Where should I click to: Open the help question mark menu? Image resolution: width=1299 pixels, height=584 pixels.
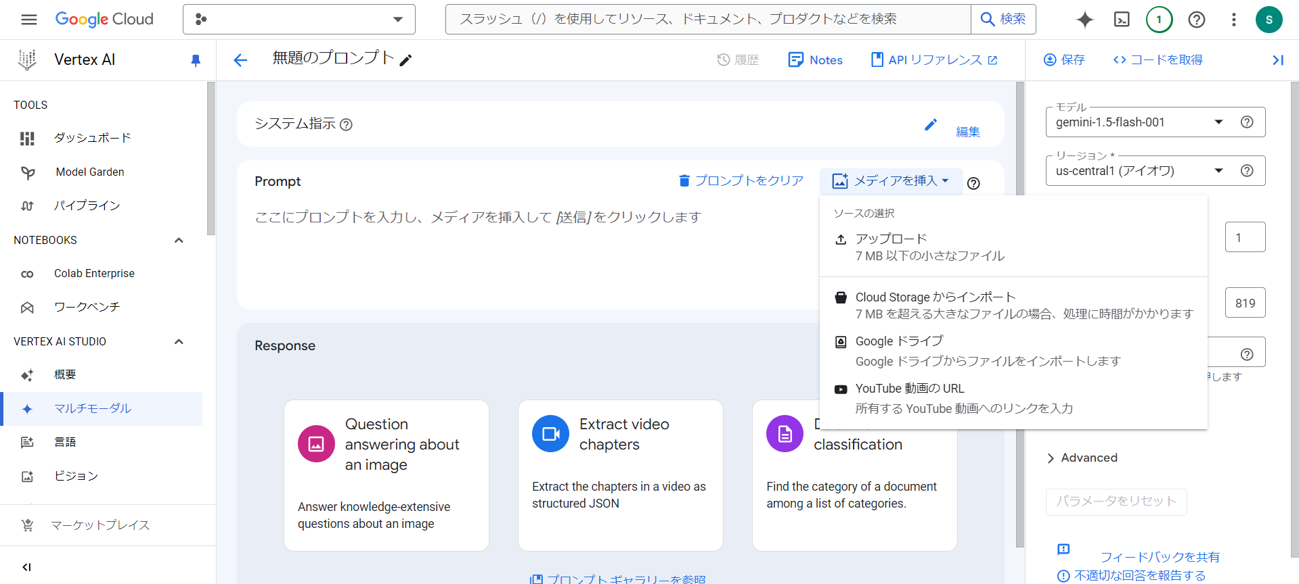1197,20
